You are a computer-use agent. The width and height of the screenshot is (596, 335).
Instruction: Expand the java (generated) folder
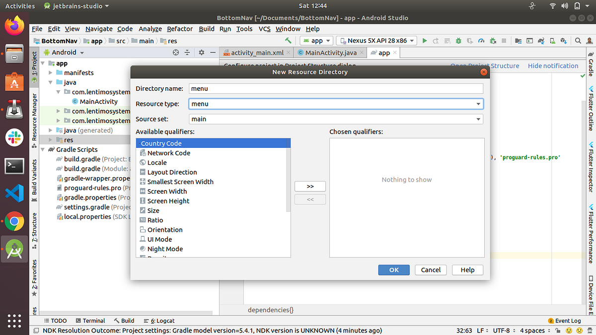click(51, 131)
